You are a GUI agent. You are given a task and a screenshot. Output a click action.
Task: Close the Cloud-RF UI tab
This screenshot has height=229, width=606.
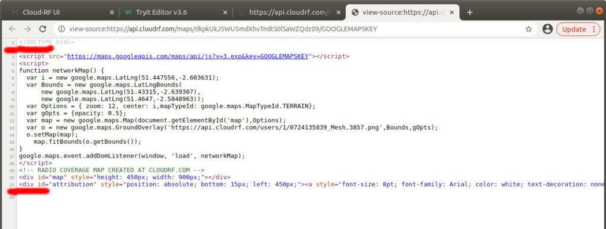coord(112,12)
